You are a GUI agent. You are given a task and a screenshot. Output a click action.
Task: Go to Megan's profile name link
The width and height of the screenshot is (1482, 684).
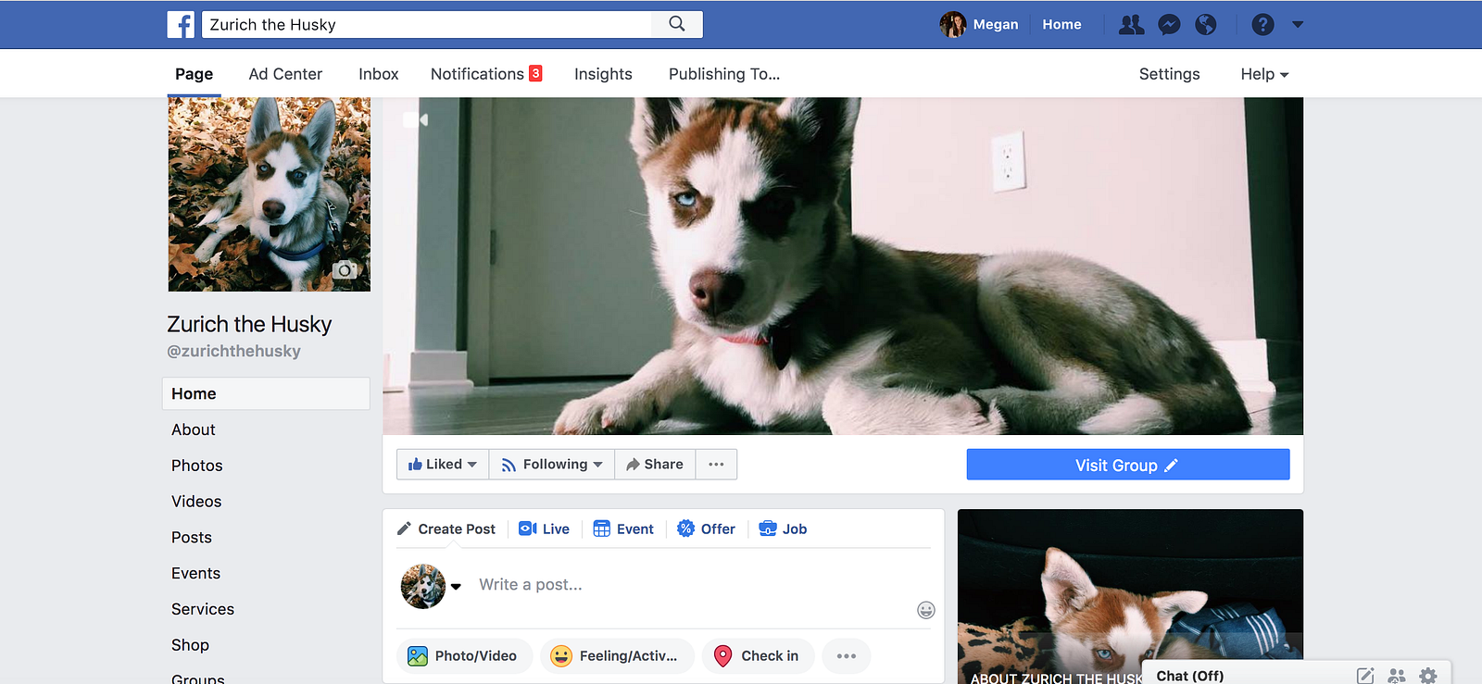tap(996, 25)
